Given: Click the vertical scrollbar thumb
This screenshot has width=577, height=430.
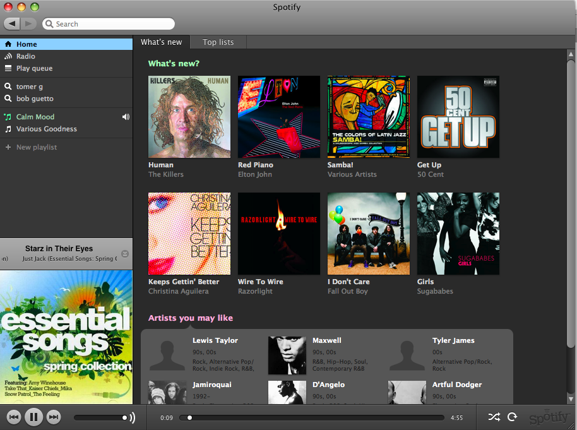Looking at the screenshot, I should point(571,203).
